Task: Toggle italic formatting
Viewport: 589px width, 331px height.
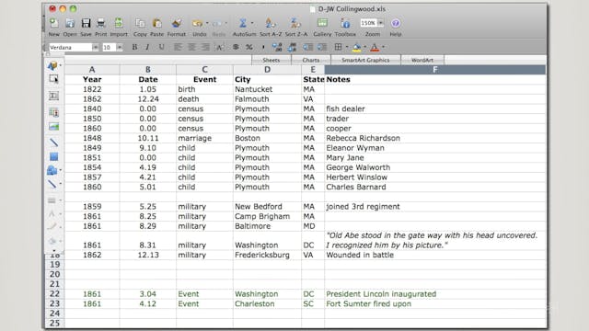Action: pos(147,47)
